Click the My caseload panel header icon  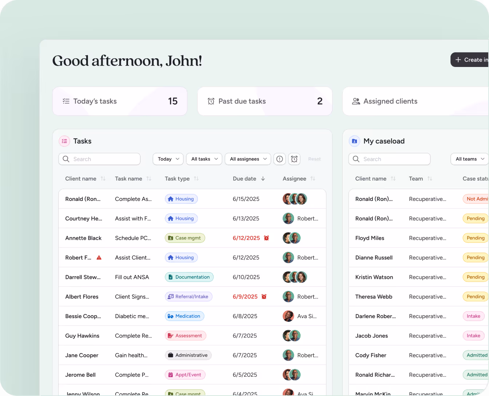pyautogui.click(x=354, y=141)
